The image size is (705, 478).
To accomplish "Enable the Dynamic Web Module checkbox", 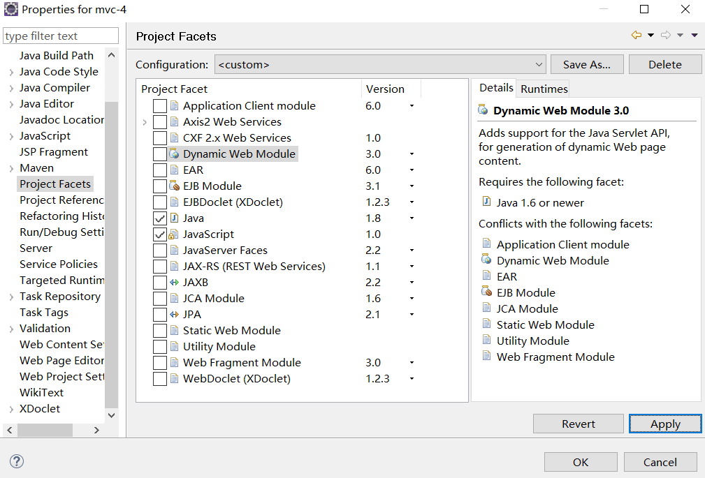I will pos(160,154).
